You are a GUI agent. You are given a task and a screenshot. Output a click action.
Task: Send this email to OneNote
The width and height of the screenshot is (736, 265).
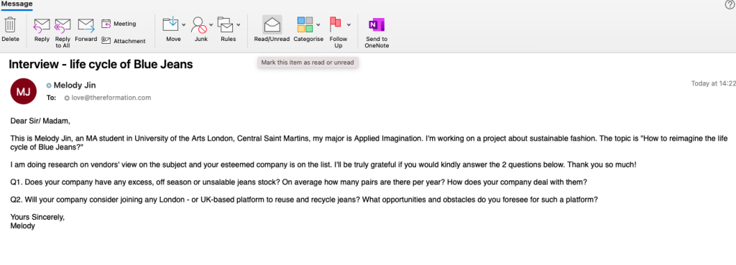tap(377, 33)
